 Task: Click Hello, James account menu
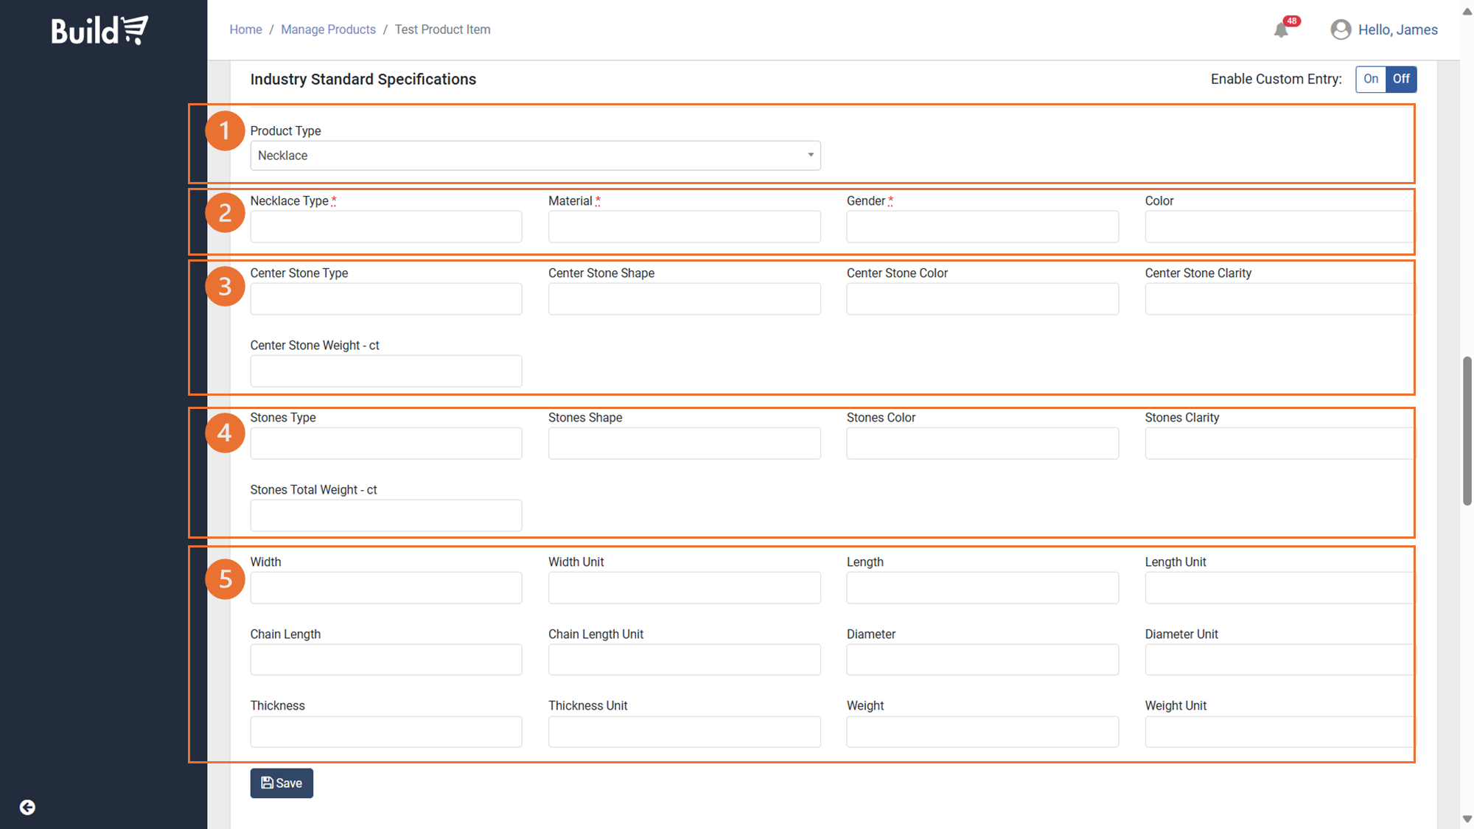point(1397,29)
